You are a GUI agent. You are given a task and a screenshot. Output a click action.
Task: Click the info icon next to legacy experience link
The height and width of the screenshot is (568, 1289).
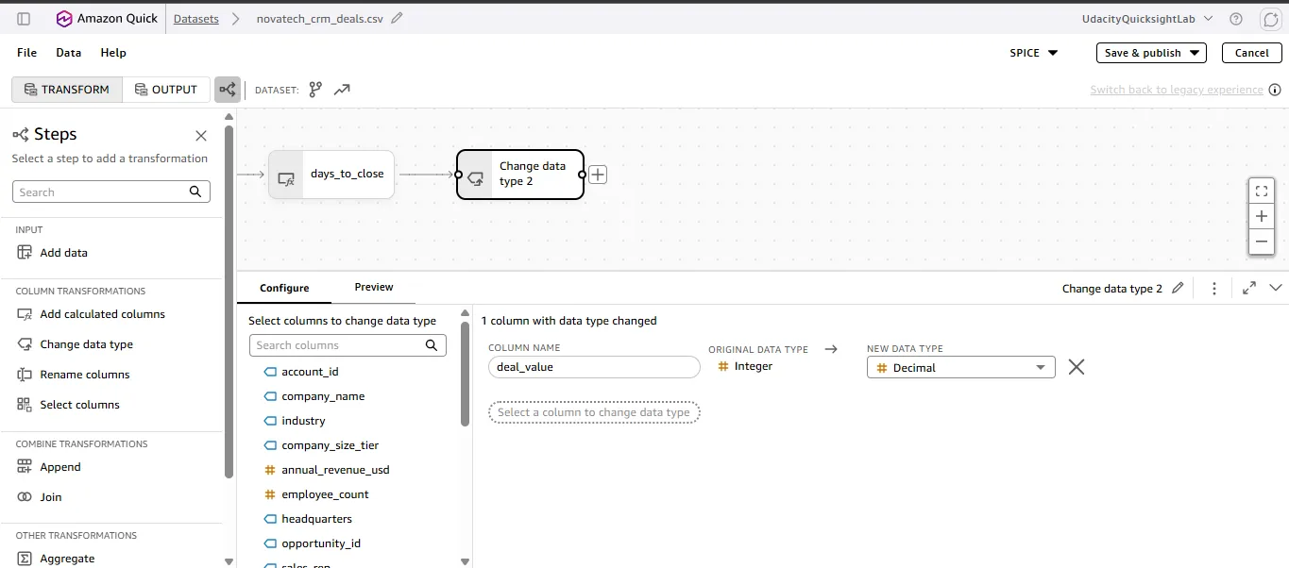[1275, 90]
